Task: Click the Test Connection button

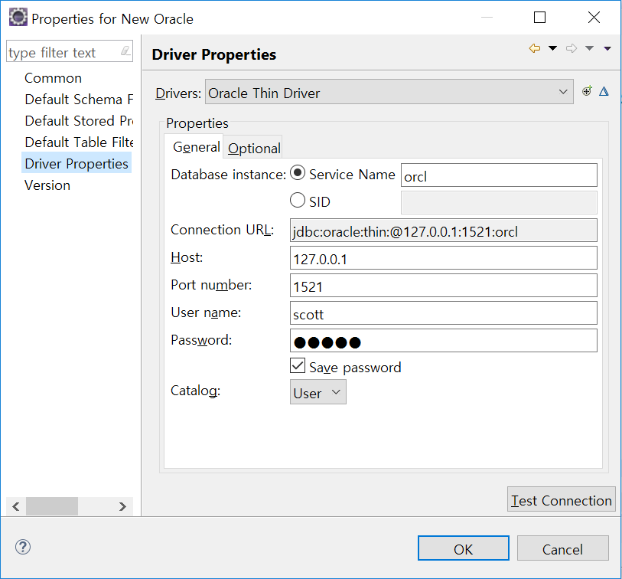Action: [x=562, y=499]
